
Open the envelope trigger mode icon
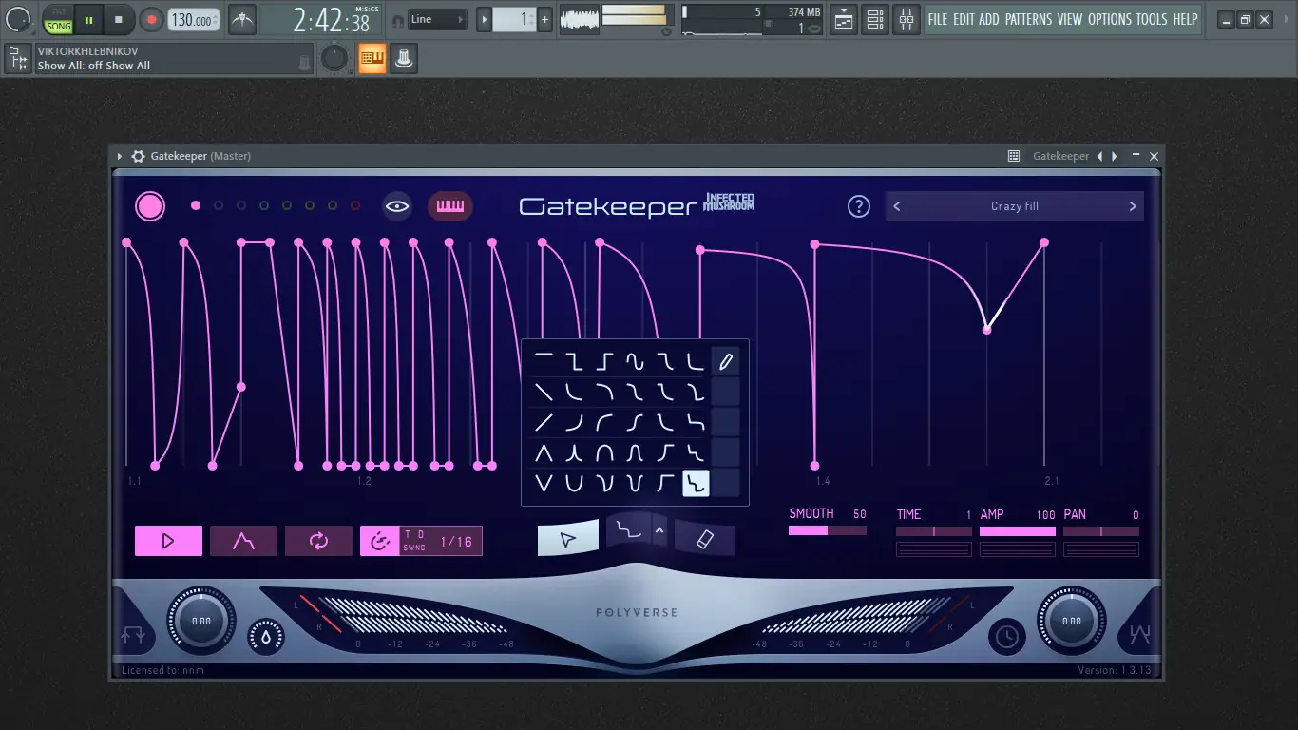click(243, 541)
